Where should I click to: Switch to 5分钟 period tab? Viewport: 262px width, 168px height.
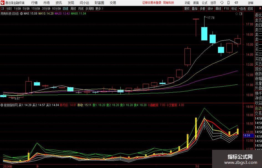point(26,9)
